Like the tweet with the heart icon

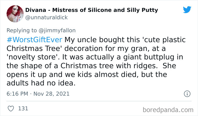click(11, 108)
